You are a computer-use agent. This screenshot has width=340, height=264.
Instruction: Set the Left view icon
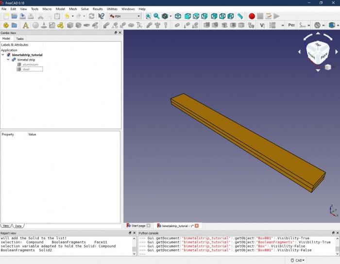coord(231,16)
